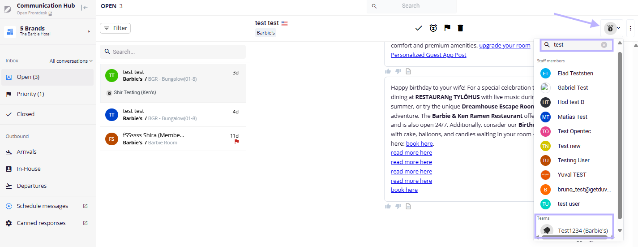Select the Open (3) inbox
This screenshot has height=247, width=638.
[x=47, y=77]
